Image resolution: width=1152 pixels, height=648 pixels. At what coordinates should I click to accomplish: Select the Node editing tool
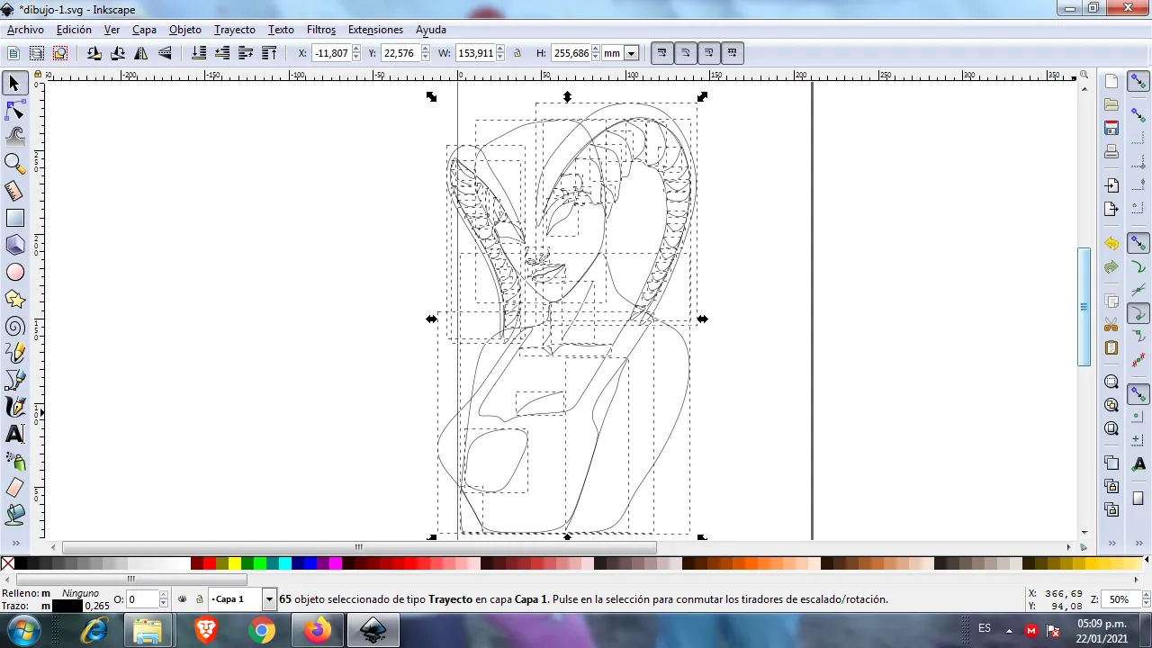(x=14, y=111)
